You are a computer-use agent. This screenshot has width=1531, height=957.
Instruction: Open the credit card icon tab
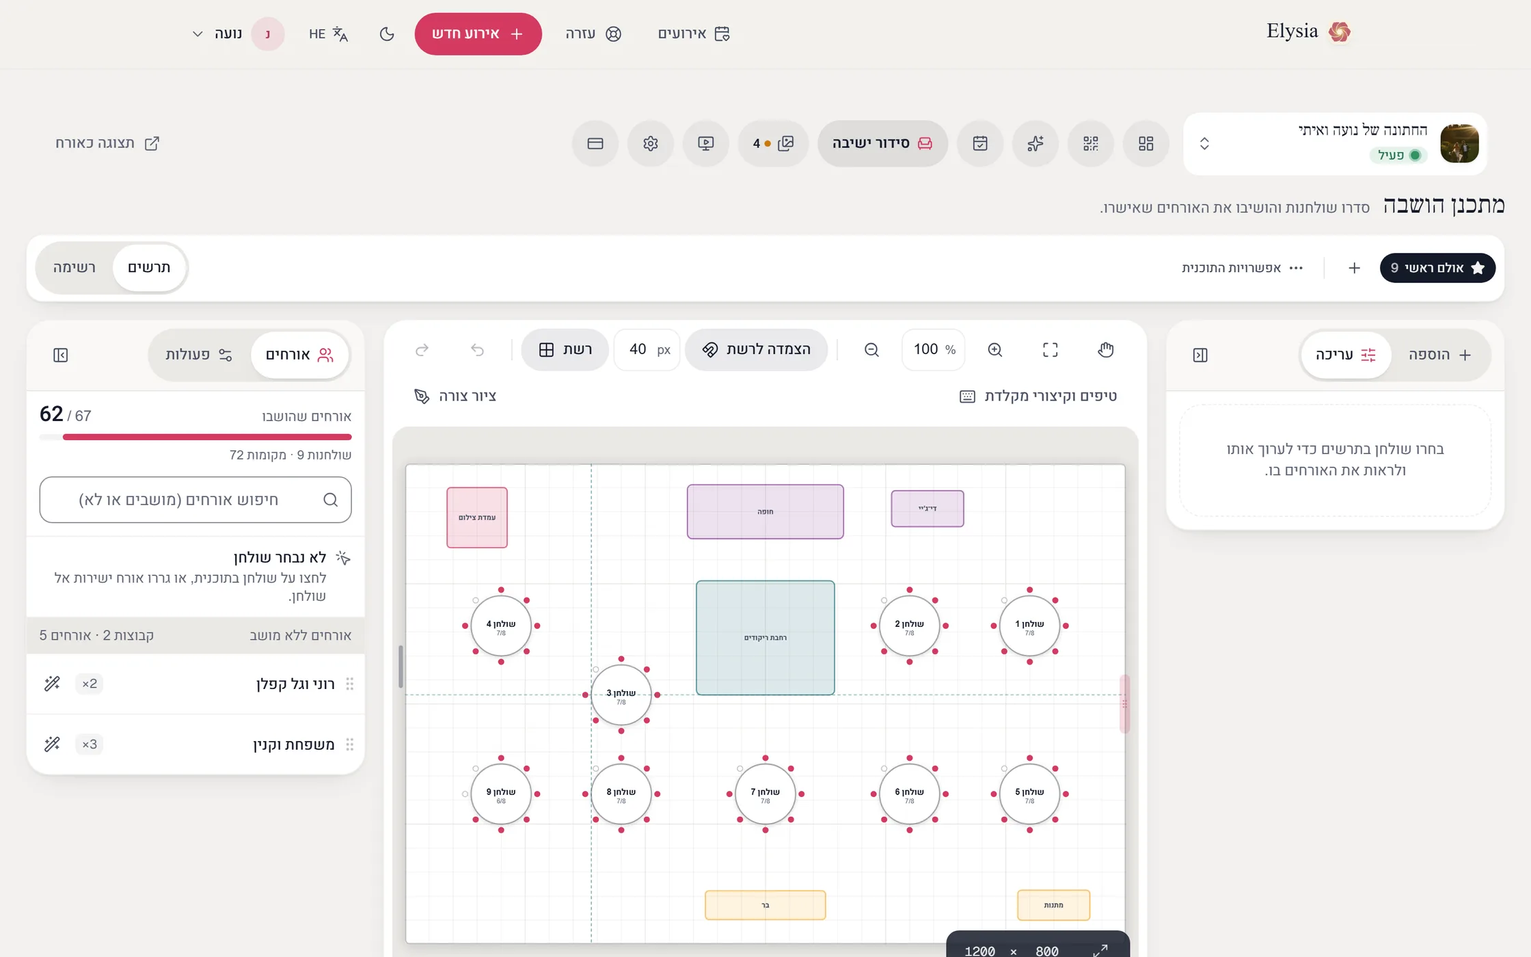(x=595, y=144)
